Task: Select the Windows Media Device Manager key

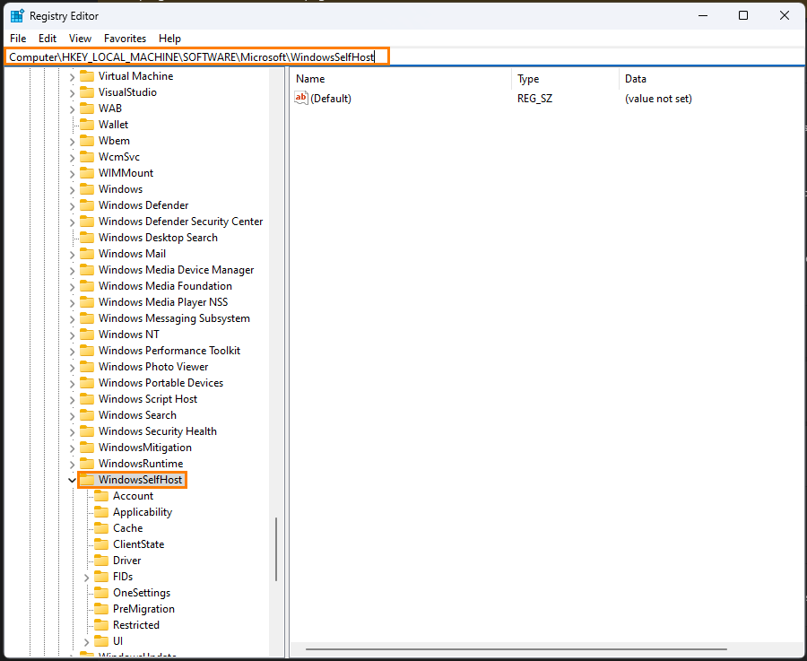Action: [x=176, y=270]
